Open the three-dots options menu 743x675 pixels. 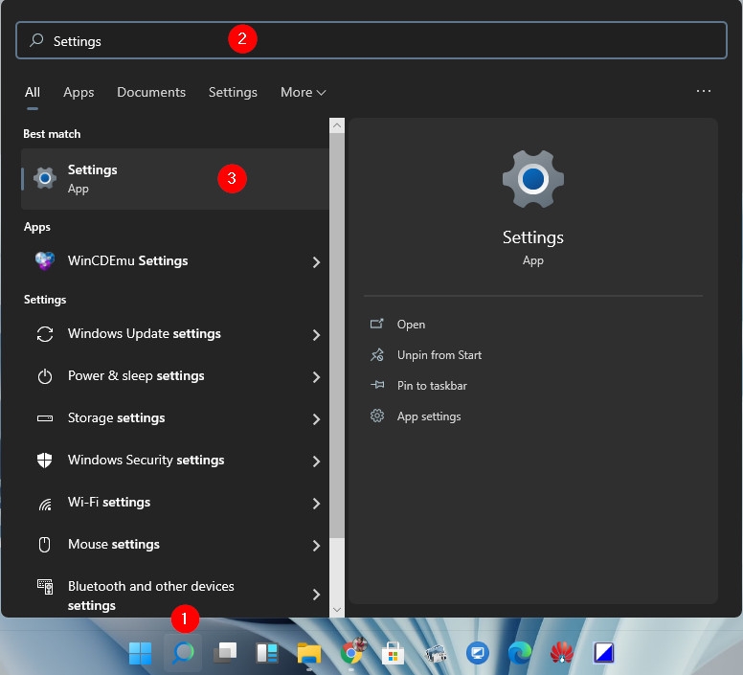(x=703, y=91)
